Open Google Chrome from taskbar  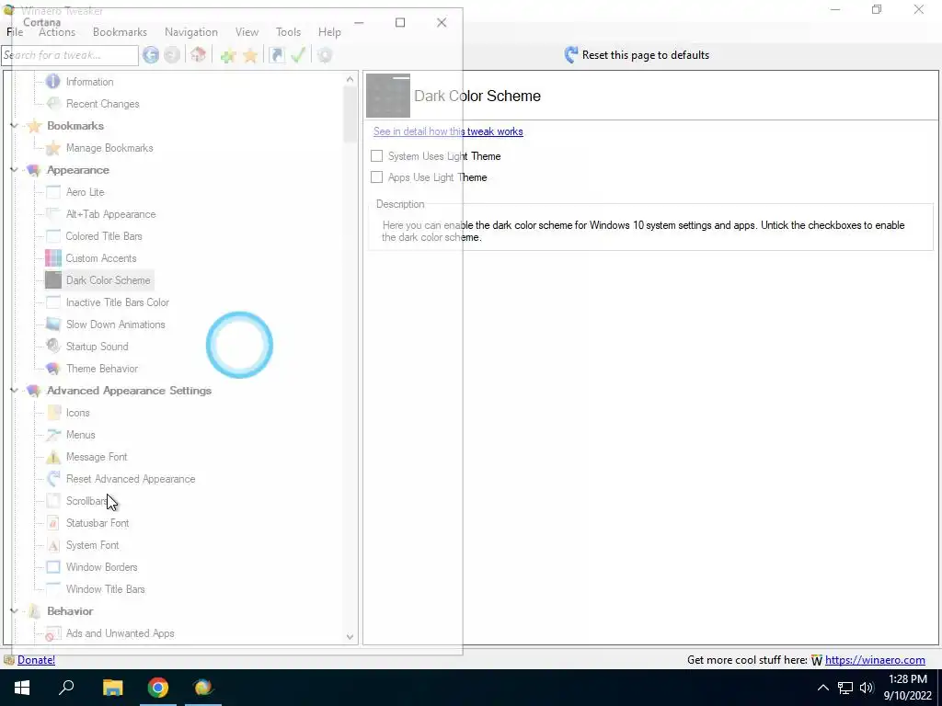point(158,688)
